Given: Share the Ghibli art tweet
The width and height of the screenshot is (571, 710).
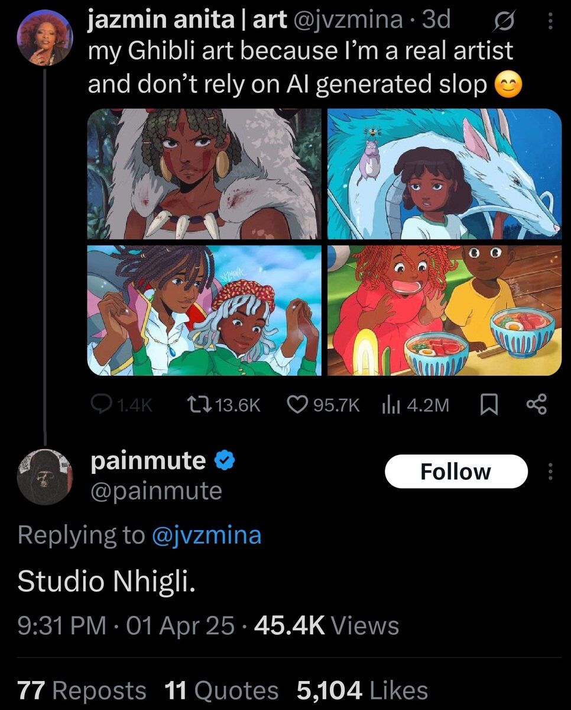Looking at the screenshot, I should click(x=536, y=405).
